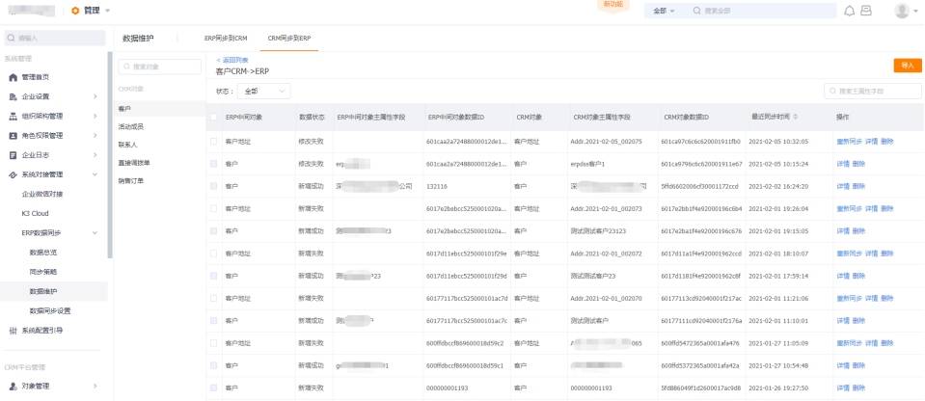The width and height of the screenshot is (925, 401).
Task: Collapse the 系统对接管理 section chevron
Action: pos(95,174)
